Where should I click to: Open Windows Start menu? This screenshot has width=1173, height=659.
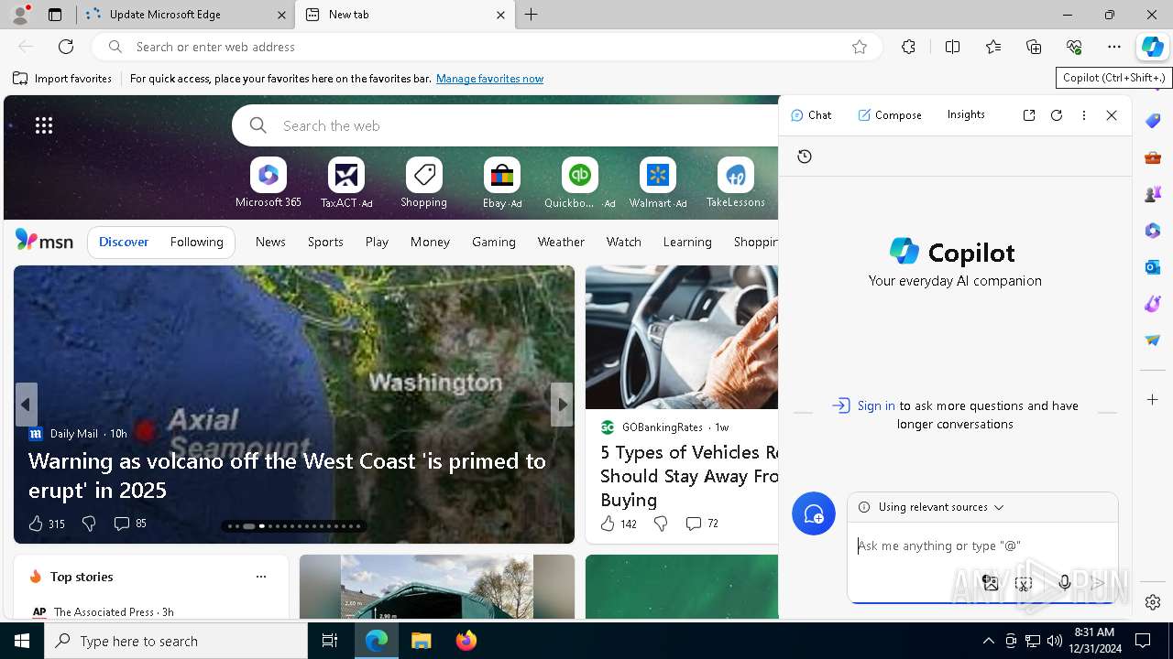(x=22, y=641)
